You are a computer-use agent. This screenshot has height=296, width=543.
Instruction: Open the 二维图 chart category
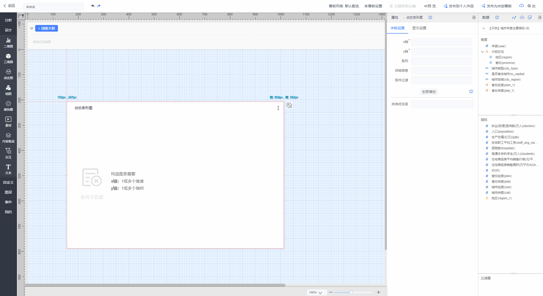8,42
